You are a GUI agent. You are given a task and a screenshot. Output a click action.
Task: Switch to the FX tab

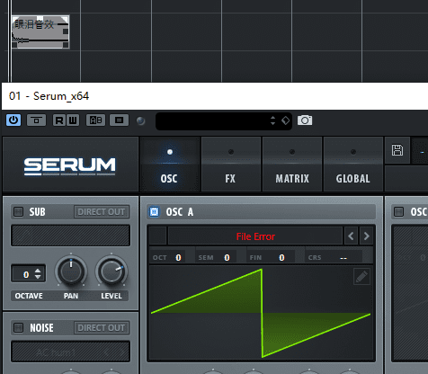pos(231,165)
